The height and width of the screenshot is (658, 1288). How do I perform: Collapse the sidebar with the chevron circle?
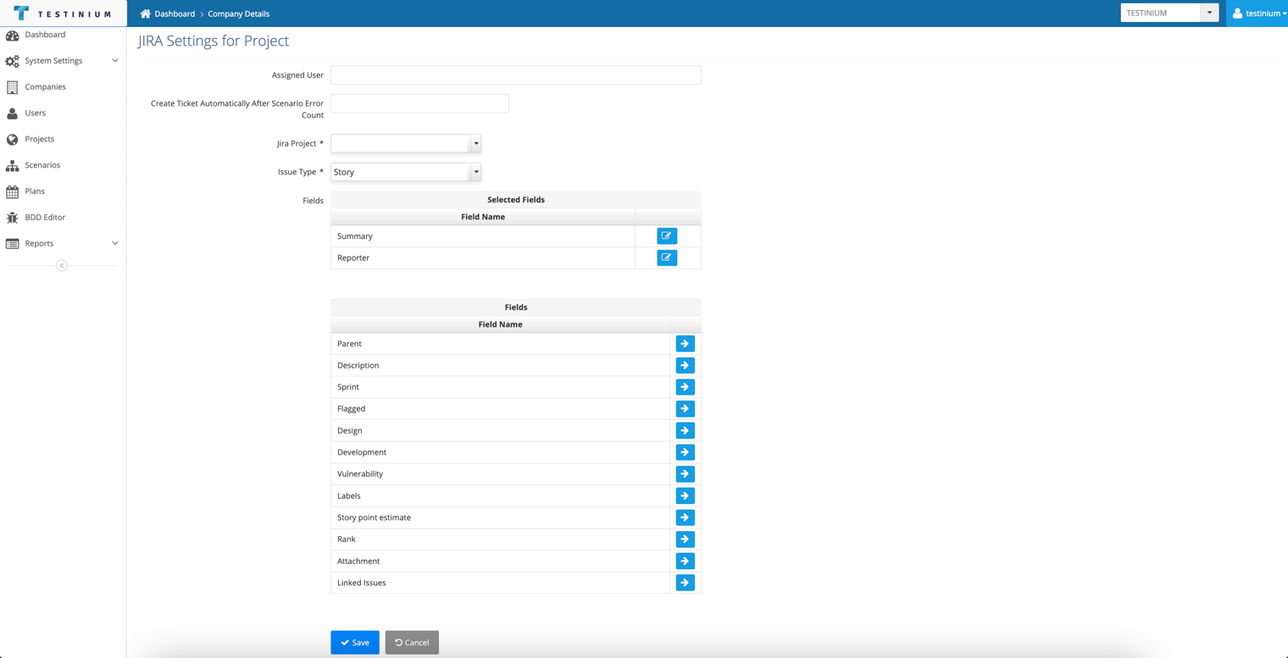point(62,266)
